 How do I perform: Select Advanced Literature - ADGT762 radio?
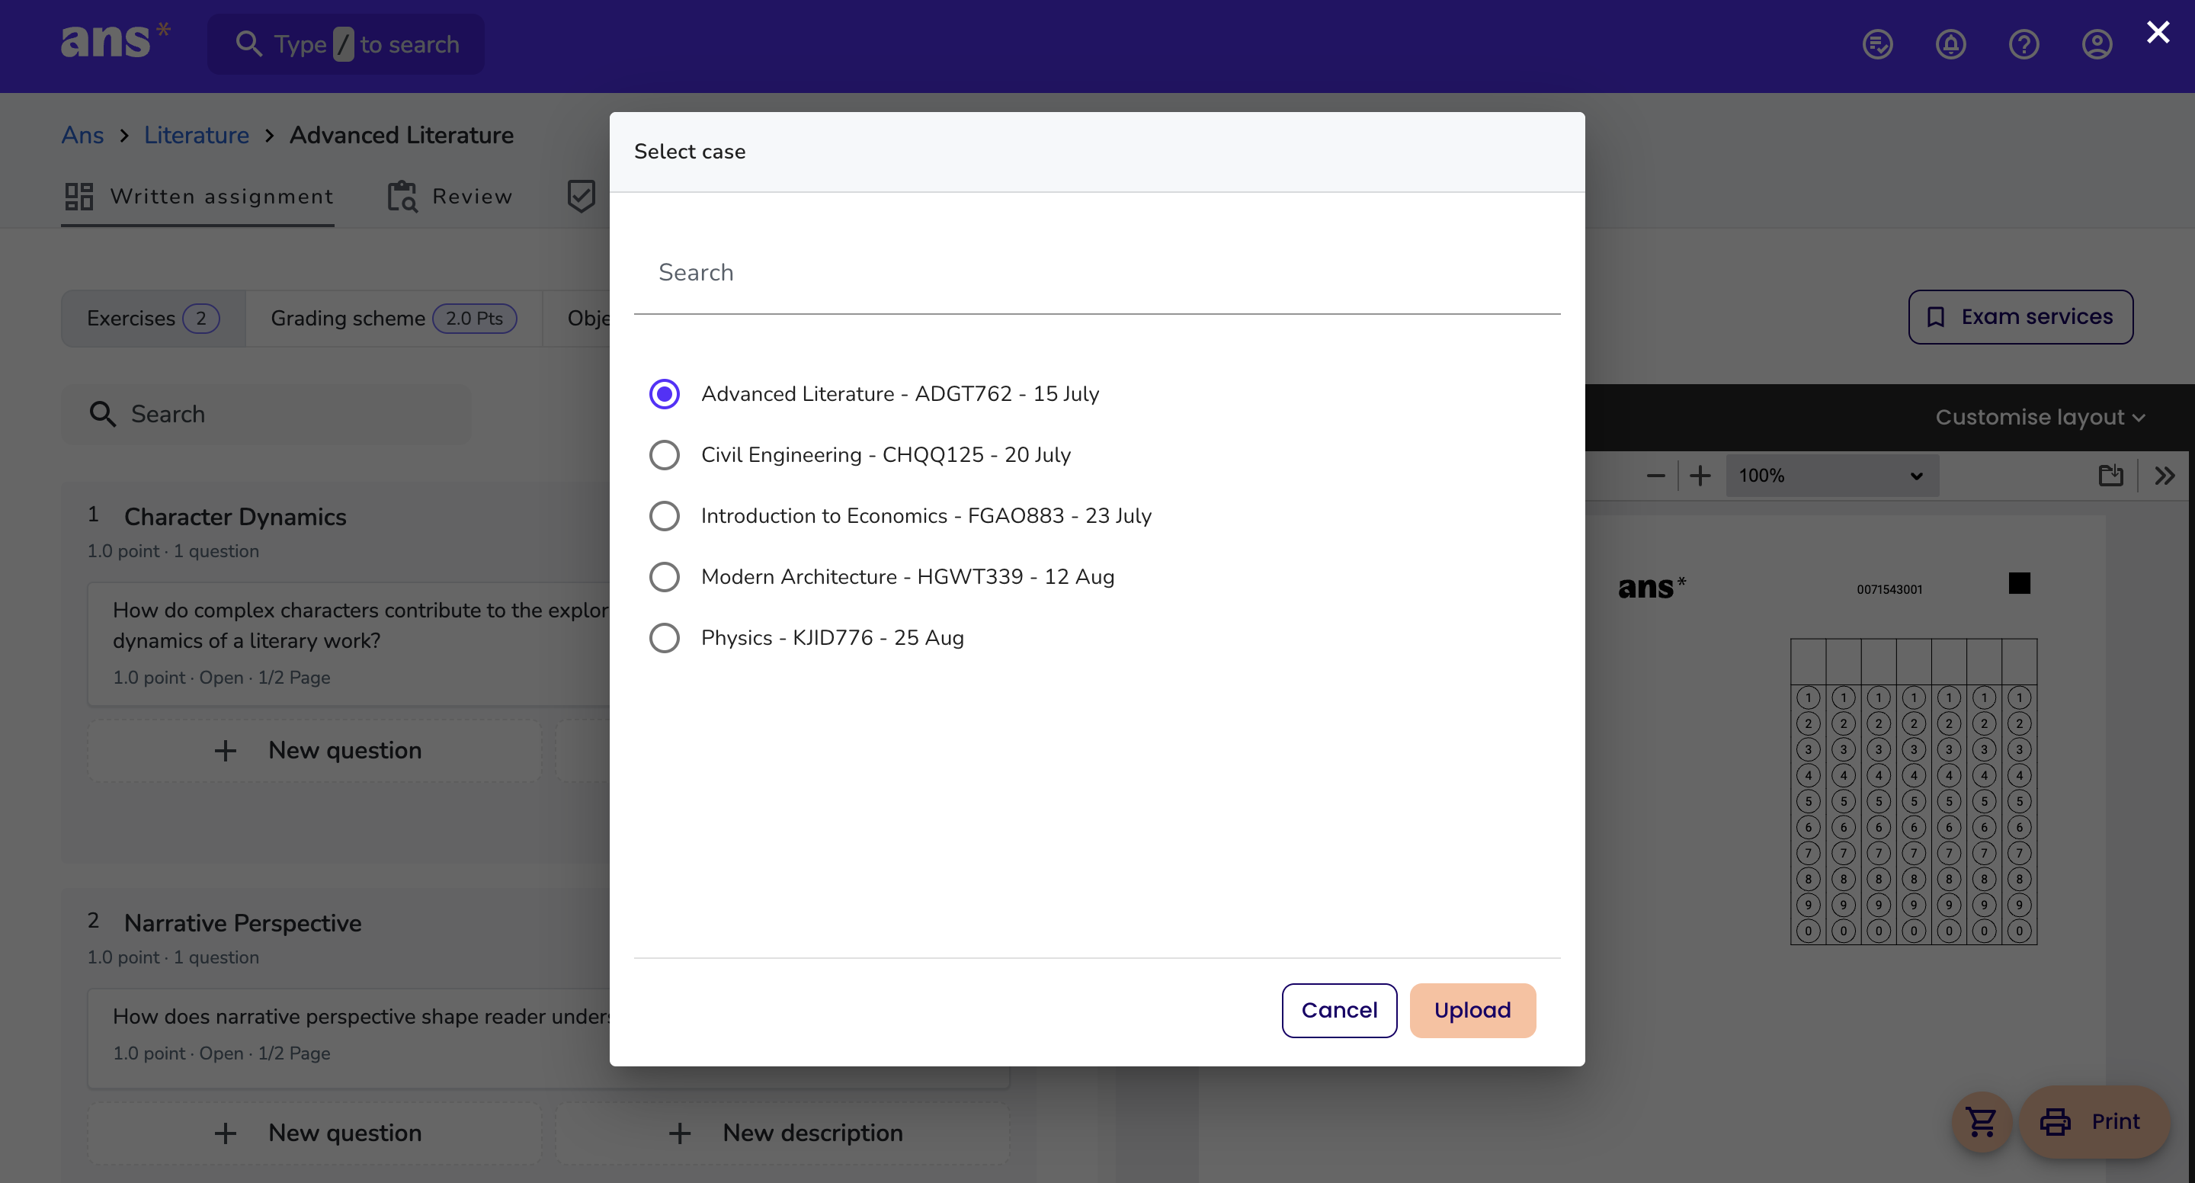665,394
